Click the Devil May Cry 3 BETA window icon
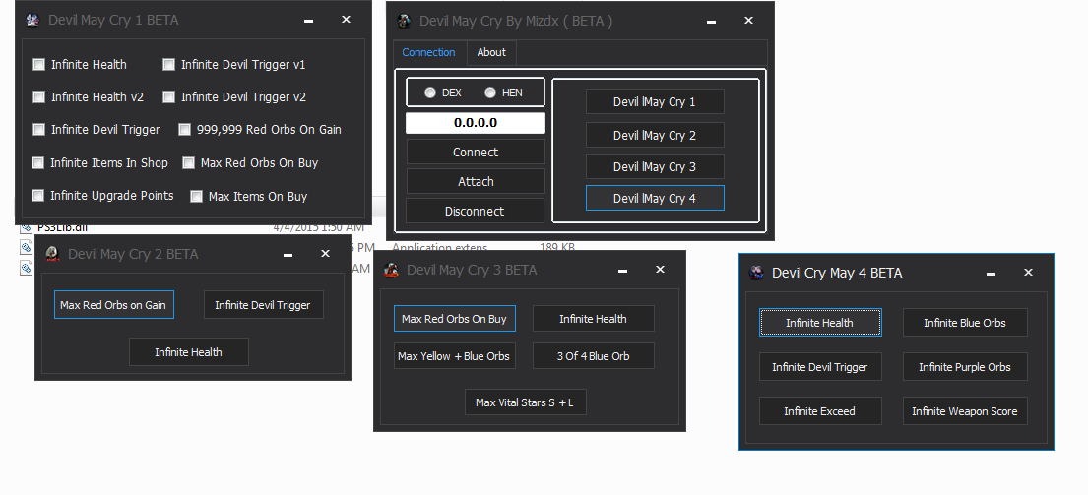The height and width of the screenshot is (495, 1088). pyautogui.click(x=391, y=270)
